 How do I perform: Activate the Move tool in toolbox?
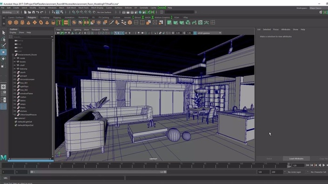coord(4,52)
